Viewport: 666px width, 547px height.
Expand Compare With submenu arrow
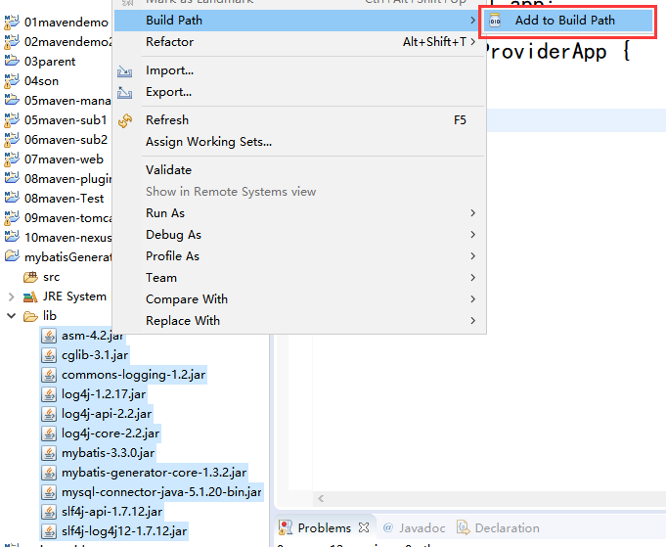tap(472, 299)
